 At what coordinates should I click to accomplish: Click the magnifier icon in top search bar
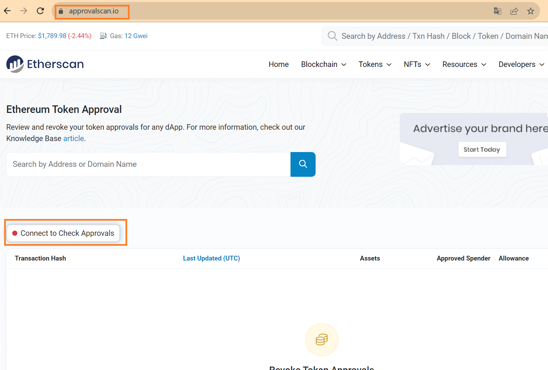(x=332, y=36)
